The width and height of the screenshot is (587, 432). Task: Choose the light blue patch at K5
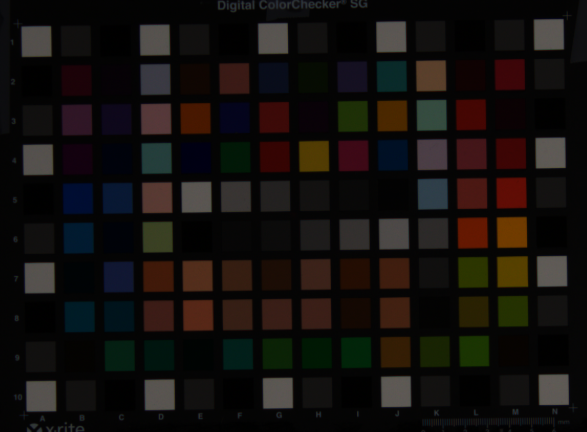(x=433, y=194)
